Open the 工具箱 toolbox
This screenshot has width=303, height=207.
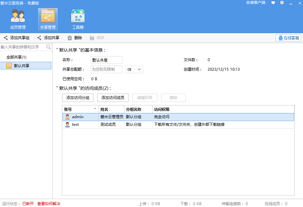click(78, 19)
